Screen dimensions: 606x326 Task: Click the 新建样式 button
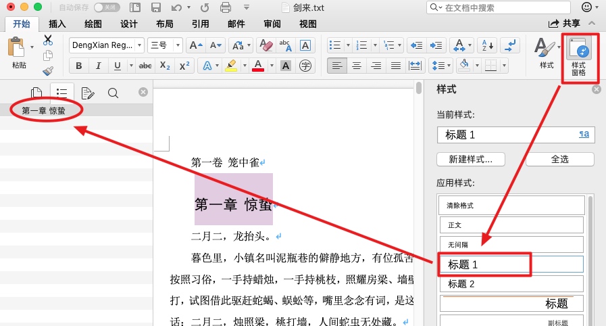click(x=471, y=160)
